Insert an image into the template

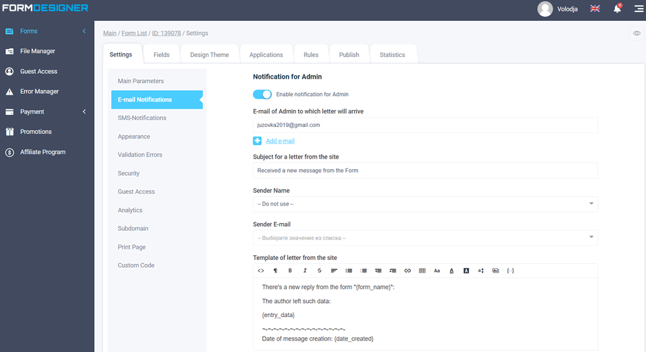495,271
